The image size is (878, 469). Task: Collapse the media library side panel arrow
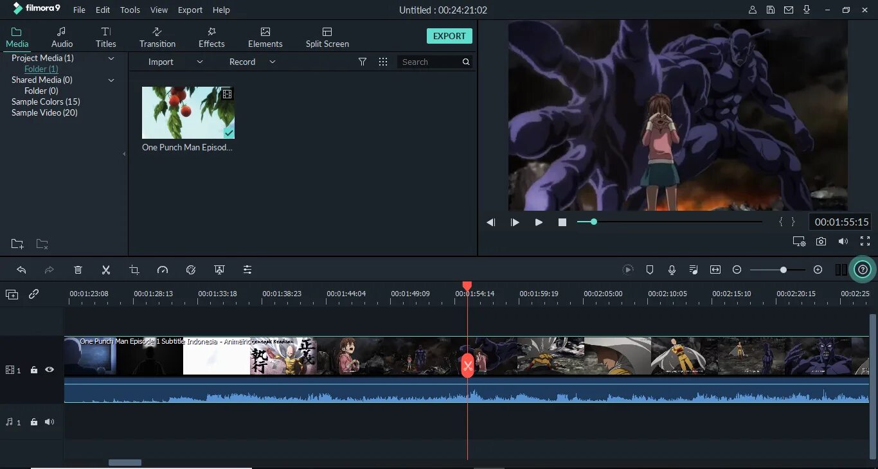point(124,154)
